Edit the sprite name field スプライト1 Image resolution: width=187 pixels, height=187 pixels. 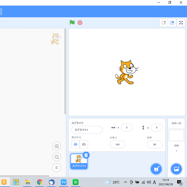(87, 129)
